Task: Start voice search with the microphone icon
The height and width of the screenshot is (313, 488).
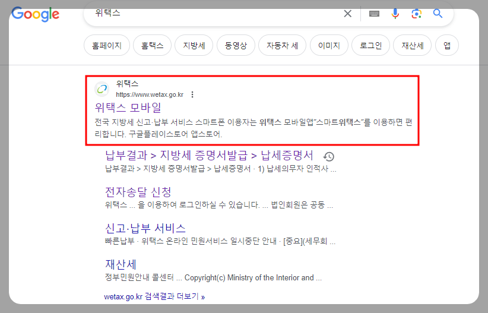Action: pyautogui.click(x=395, y=14)
